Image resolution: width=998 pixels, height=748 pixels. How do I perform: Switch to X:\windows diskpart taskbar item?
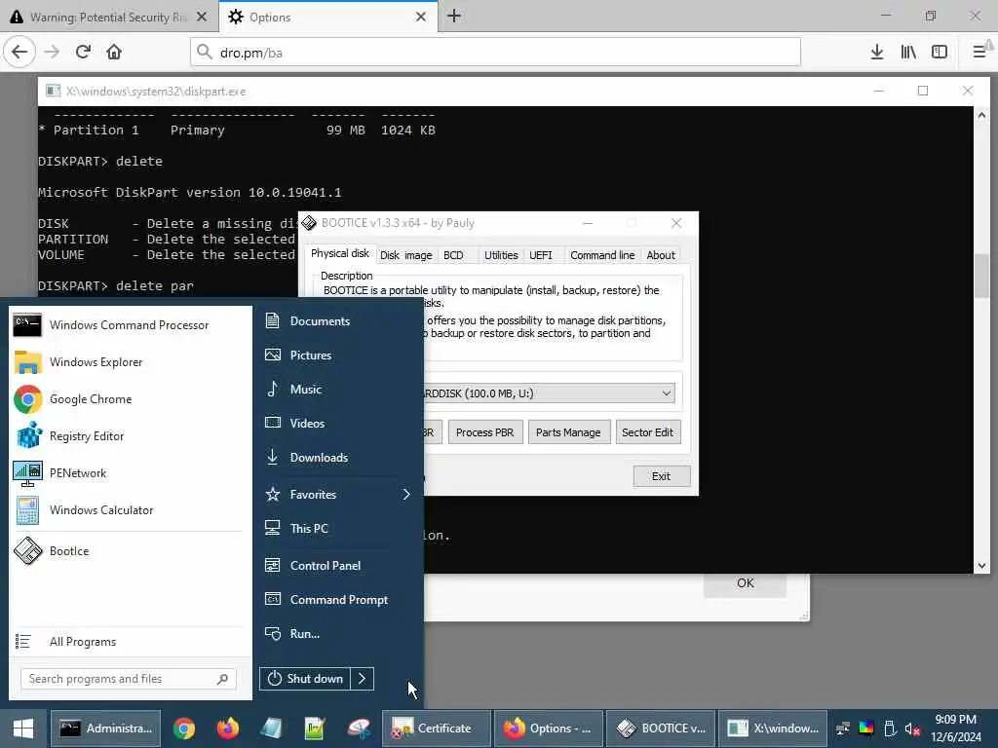pyautogui.click(x=773, y=729)
